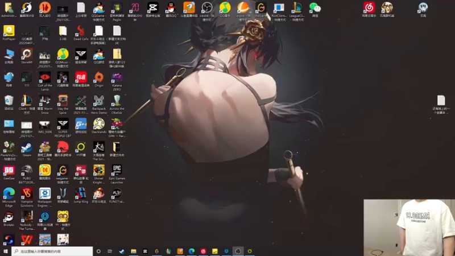
Task: Launch the YY raccoon shortcut icon
Action: click(x=63, y=217)
